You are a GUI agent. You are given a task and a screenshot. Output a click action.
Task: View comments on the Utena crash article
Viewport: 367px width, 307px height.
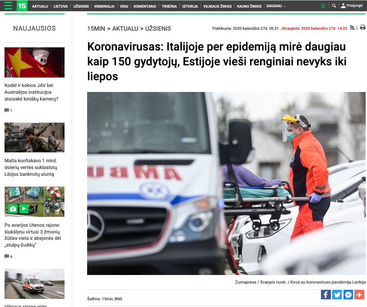[x=8, y=257]
